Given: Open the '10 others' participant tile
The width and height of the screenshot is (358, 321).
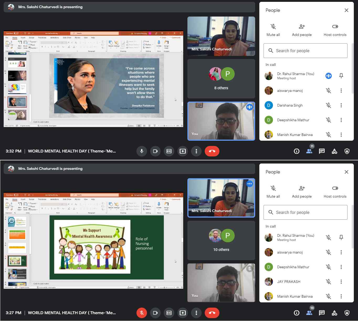Looking at the screenshot, I should point(221,240).
